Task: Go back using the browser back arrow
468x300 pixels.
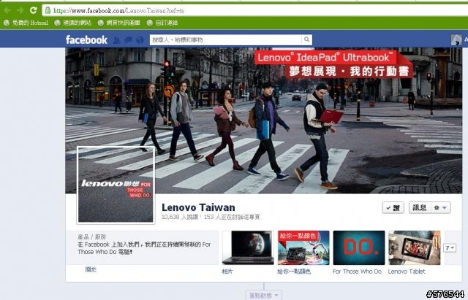Action: tap(7, 10)
